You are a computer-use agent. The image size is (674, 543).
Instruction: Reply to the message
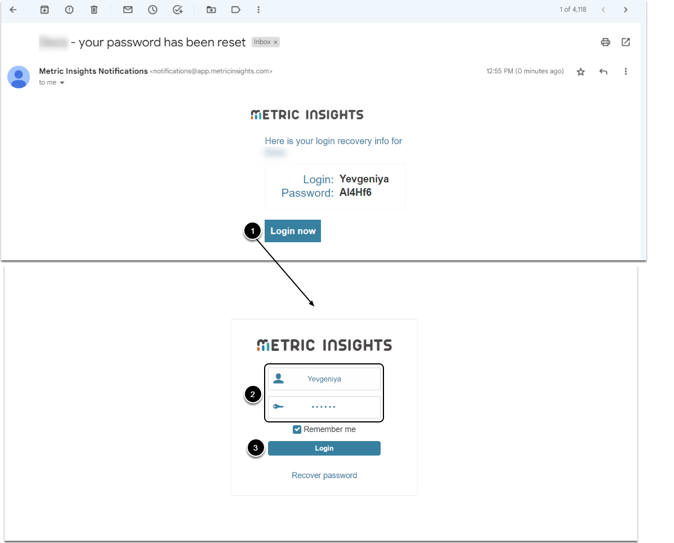point(604,72)
